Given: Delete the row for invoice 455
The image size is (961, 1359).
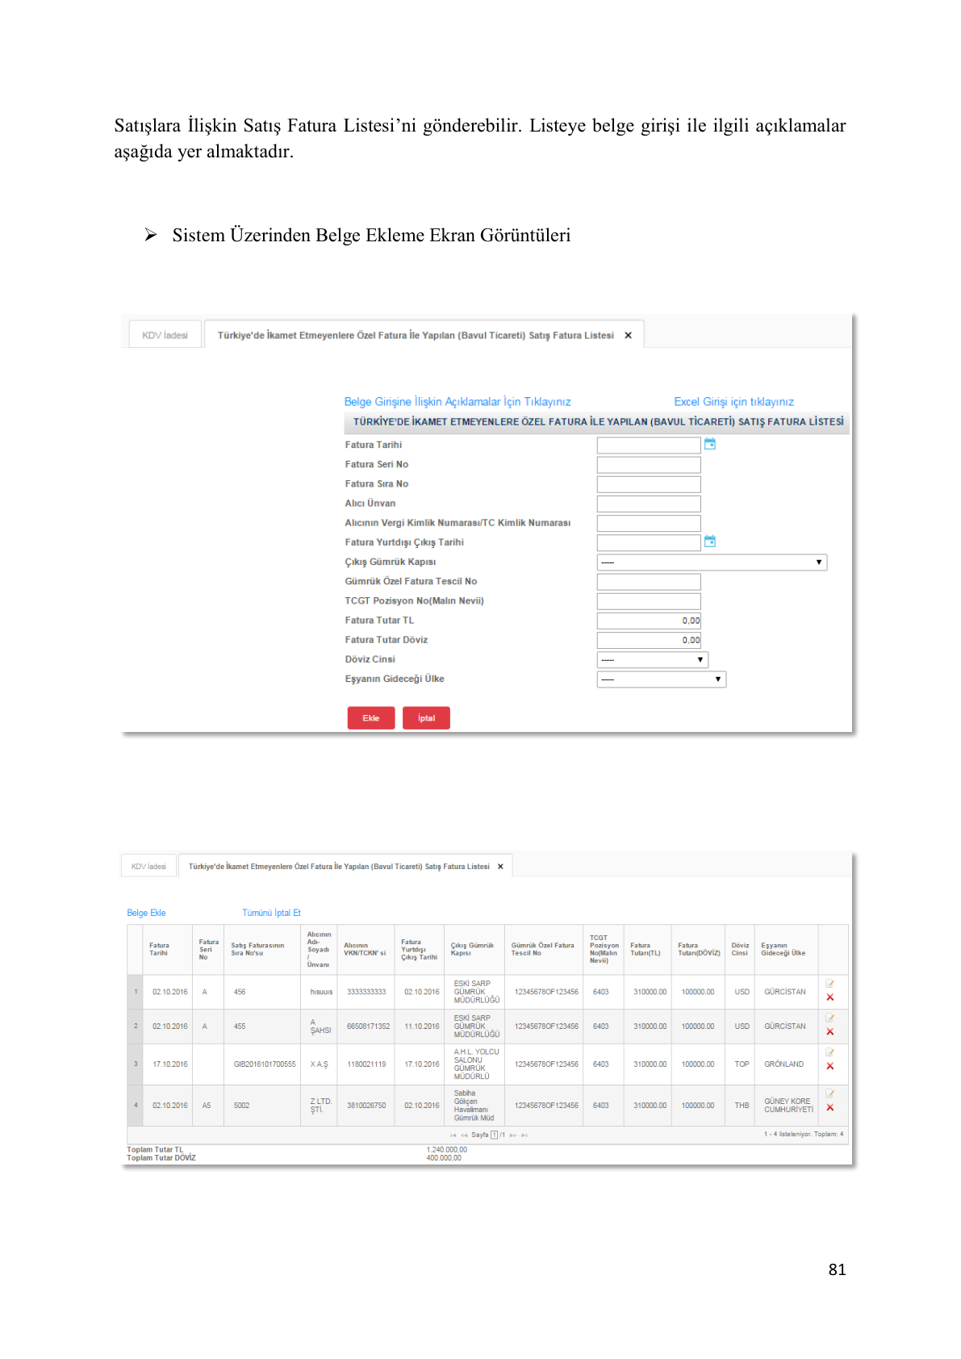Looking at the screenshot, I should (x=829, y=1032).
